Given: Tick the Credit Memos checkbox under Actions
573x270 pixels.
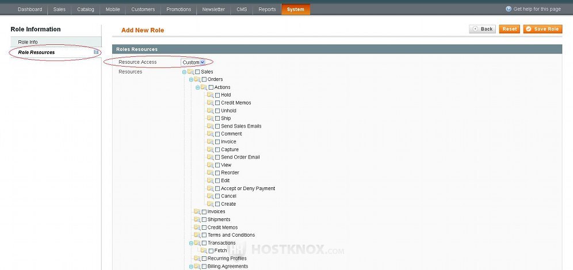Looking at the screenshot, I should (x=217, y=103).
